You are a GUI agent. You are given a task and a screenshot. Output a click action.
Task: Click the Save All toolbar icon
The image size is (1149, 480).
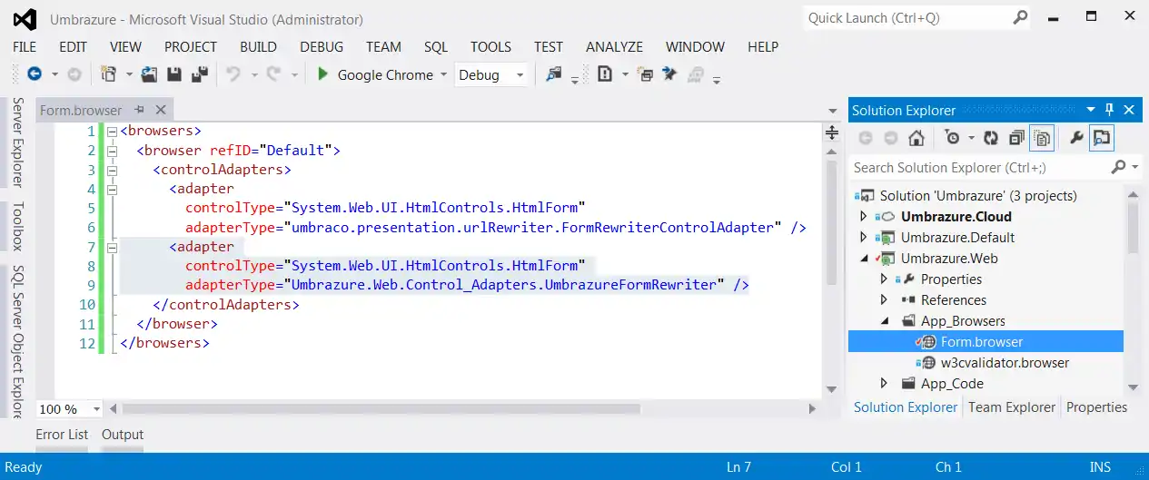point(199,74)
